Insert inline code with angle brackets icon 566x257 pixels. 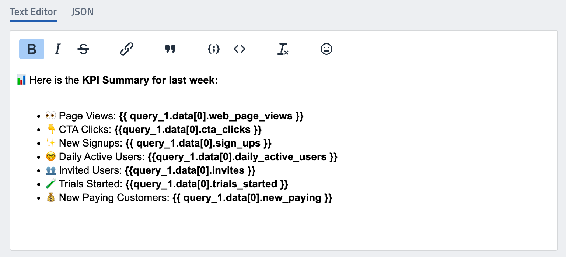(x=240, y=49)
